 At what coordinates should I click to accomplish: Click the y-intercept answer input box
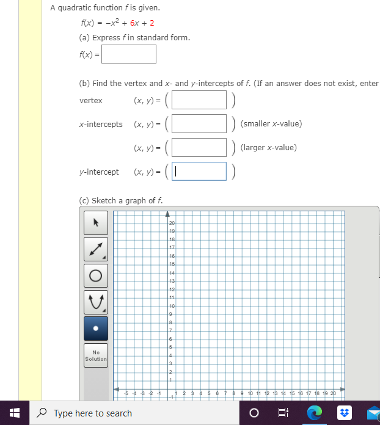click(x=199, y=172)
